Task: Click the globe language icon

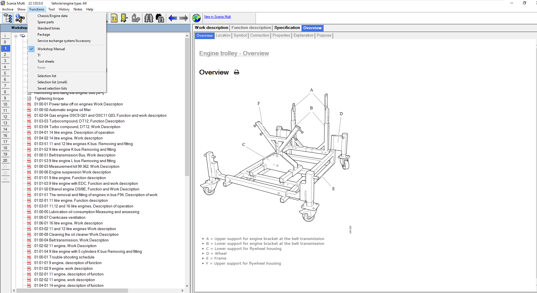Action: click(196, 18)
